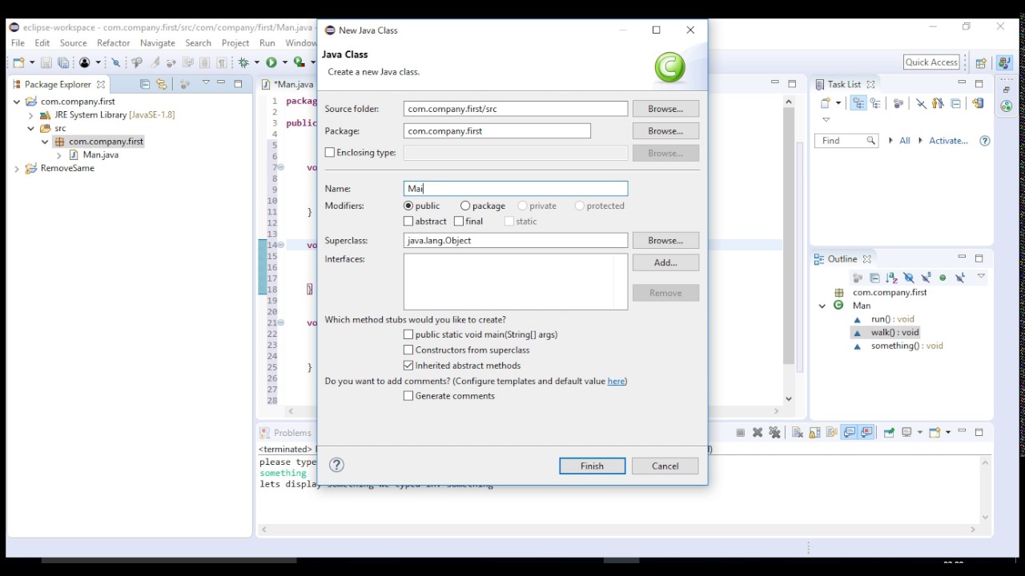The image size is (1025, 576).
Task: Click Task List help question icon
Action: click(x=985, y=141)
